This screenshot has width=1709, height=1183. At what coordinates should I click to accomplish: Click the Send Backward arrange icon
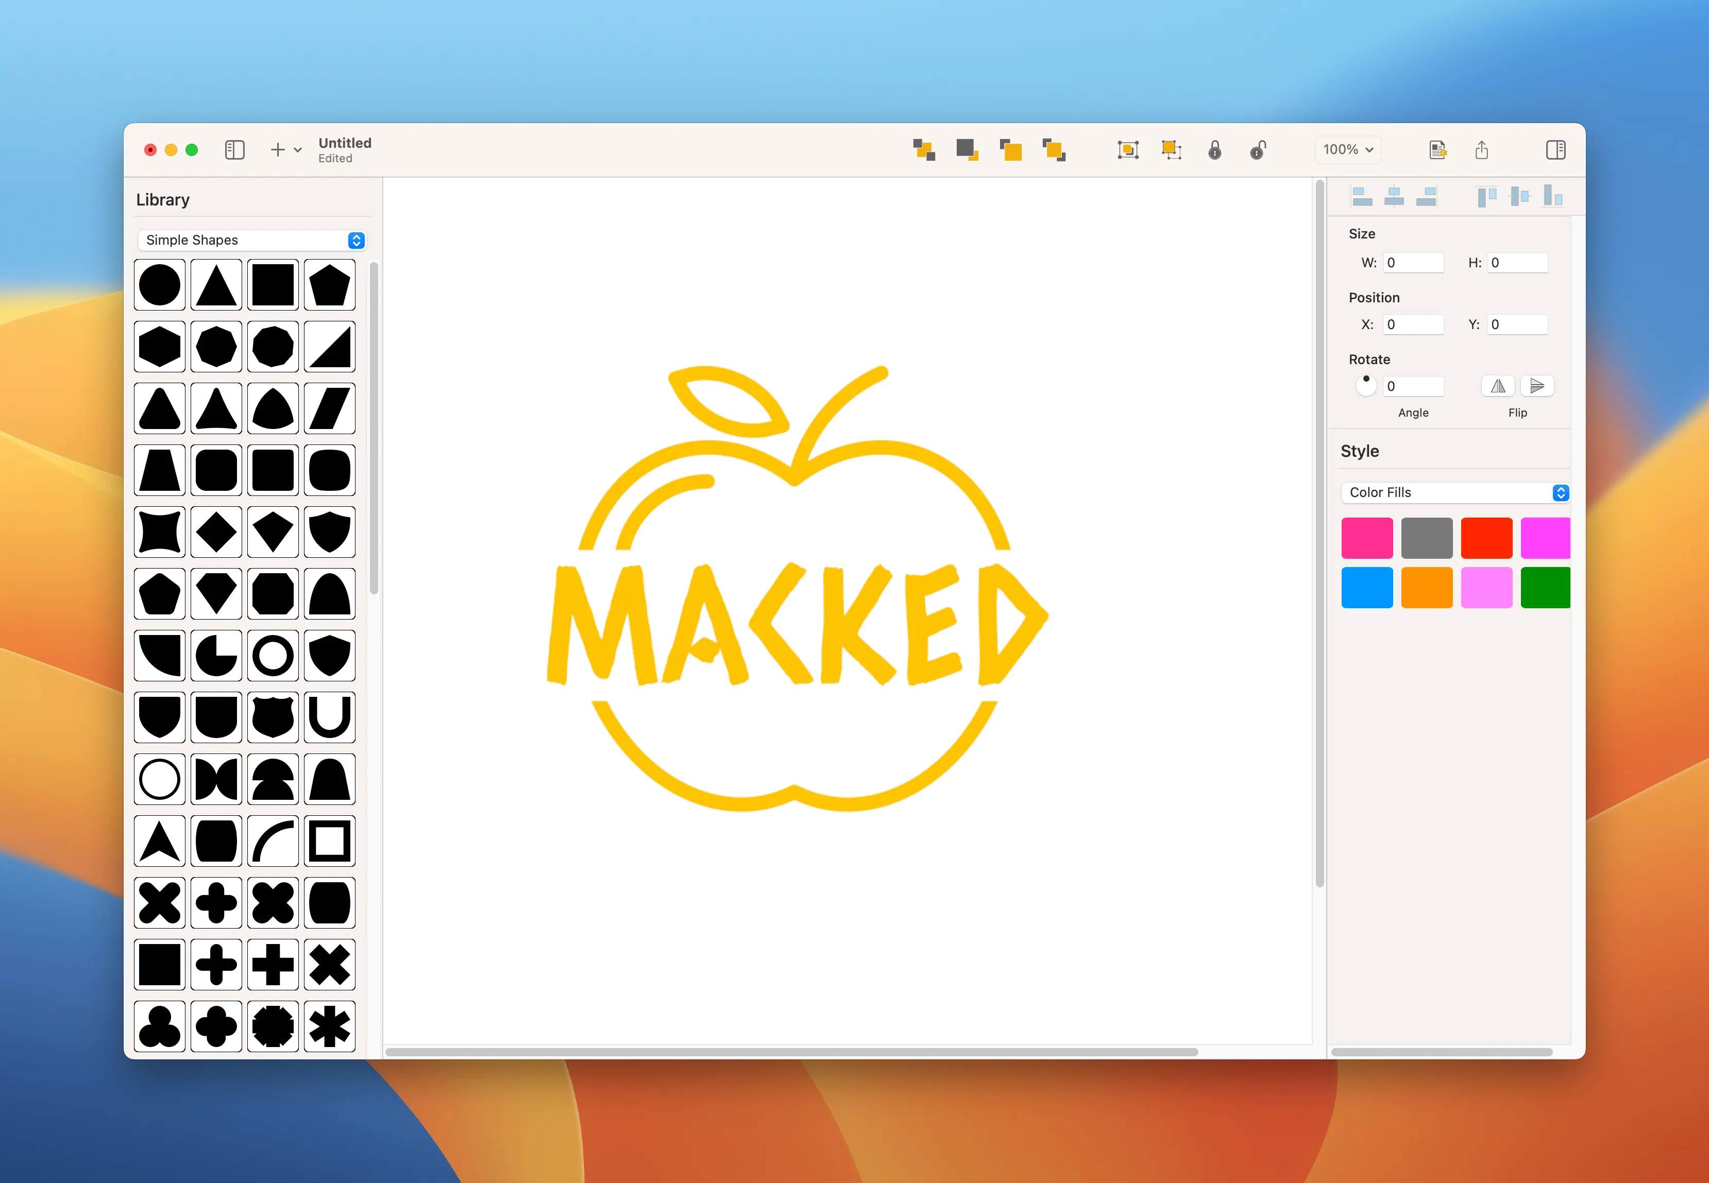point(967,150)
